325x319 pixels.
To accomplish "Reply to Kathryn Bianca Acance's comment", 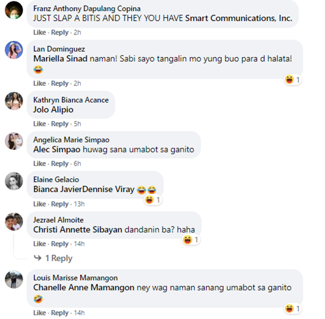I will pos(60,124).
